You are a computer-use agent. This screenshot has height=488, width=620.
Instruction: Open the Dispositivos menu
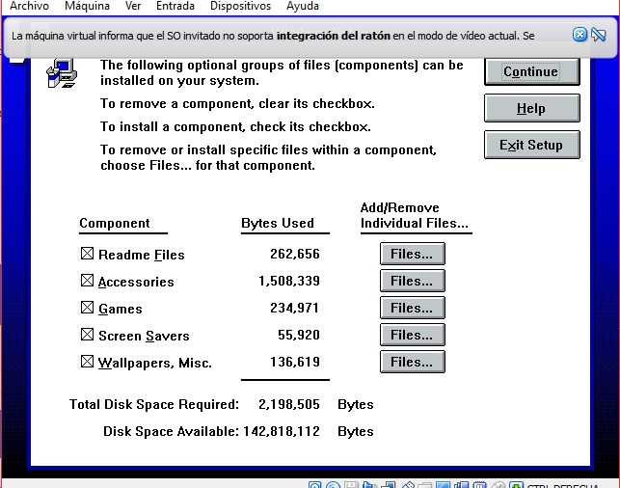coord(240,7)
